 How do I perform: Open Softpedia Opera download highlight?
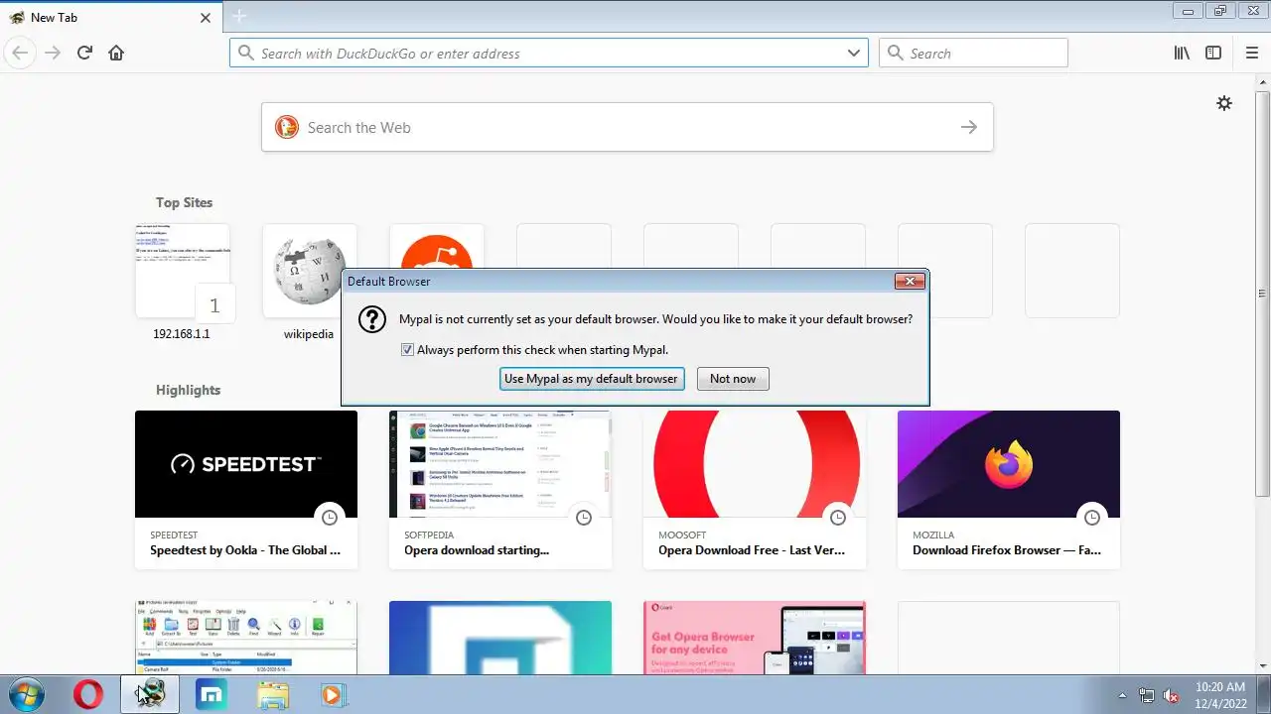click(x=500, y=490)
